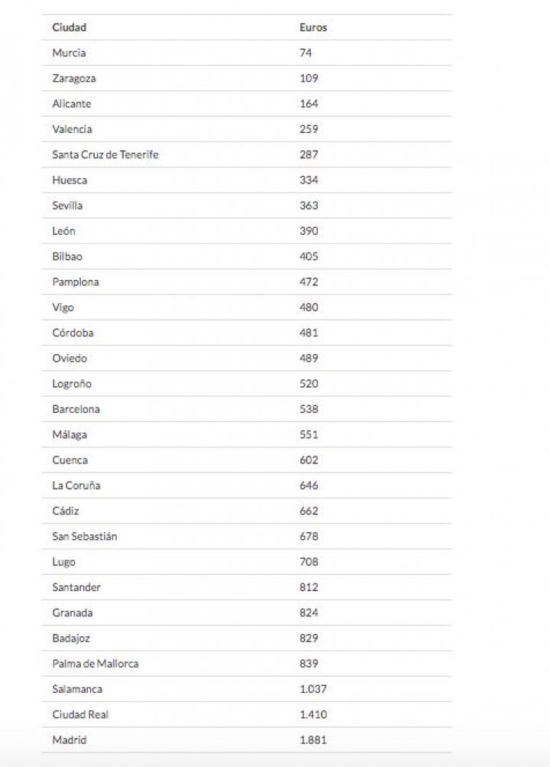
Task: Click the Zaragoza city cell
Action: (74, 78)
